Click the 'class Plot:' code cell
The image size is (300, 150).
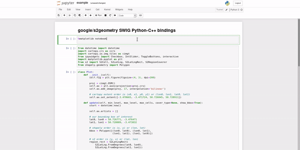(158, 110)
